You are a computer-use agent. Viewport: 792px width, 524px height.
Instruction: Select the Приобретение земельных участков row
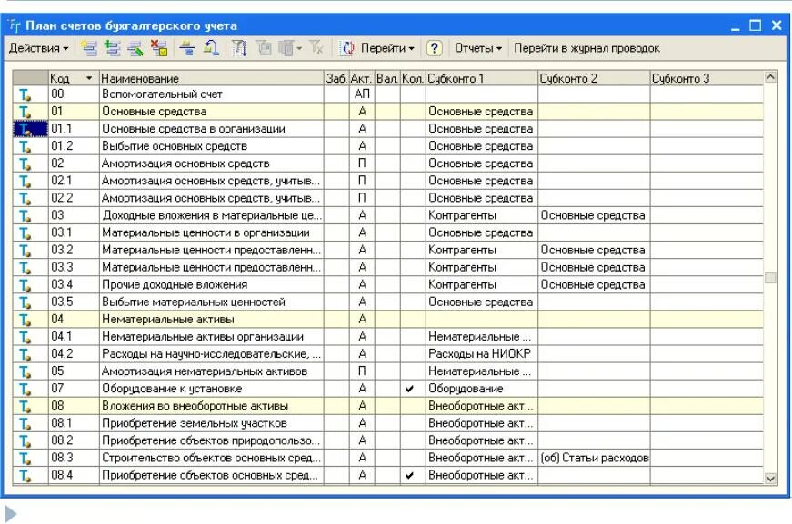(388, 423)
